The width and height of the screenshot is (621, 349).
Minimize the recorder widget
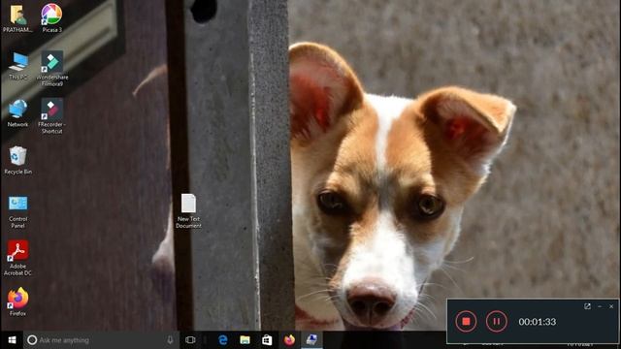click(x=600, y=306)
